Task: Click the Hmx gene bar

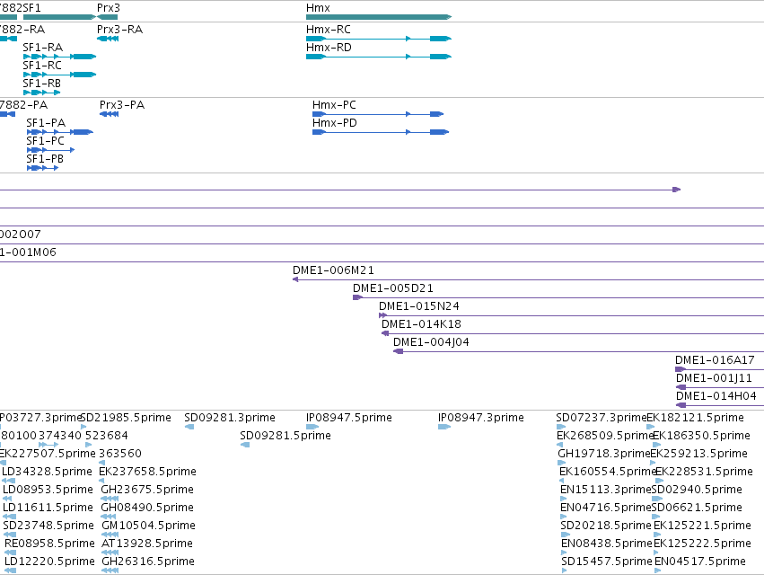Action: tap(379, 17)
